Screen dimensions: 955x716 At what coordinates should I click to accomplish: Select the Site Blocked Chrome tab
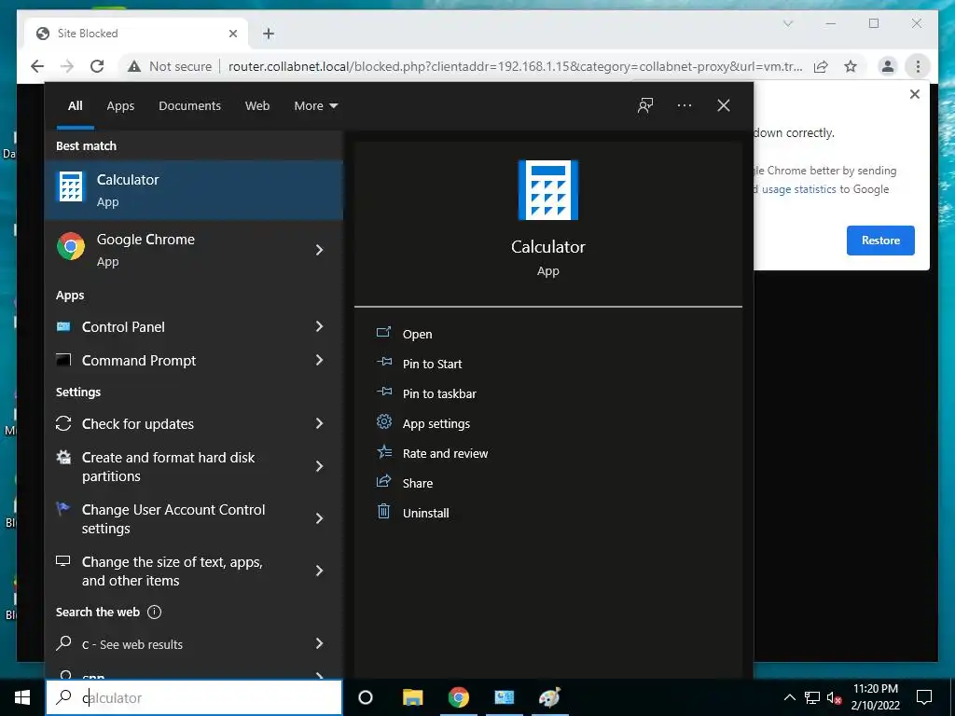[137, 34]
